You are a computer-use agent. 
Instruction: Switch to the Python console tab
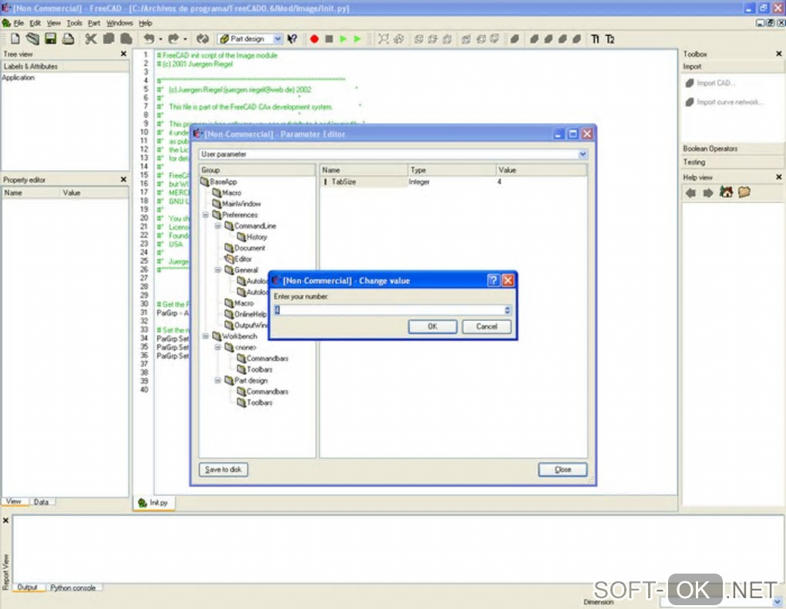pyautogui.click(x=72, y=587)
